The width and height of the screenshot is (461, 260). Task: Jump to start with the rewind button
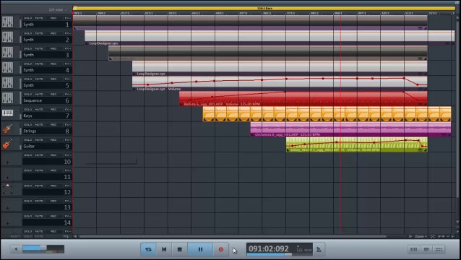(x=164, y=249)
